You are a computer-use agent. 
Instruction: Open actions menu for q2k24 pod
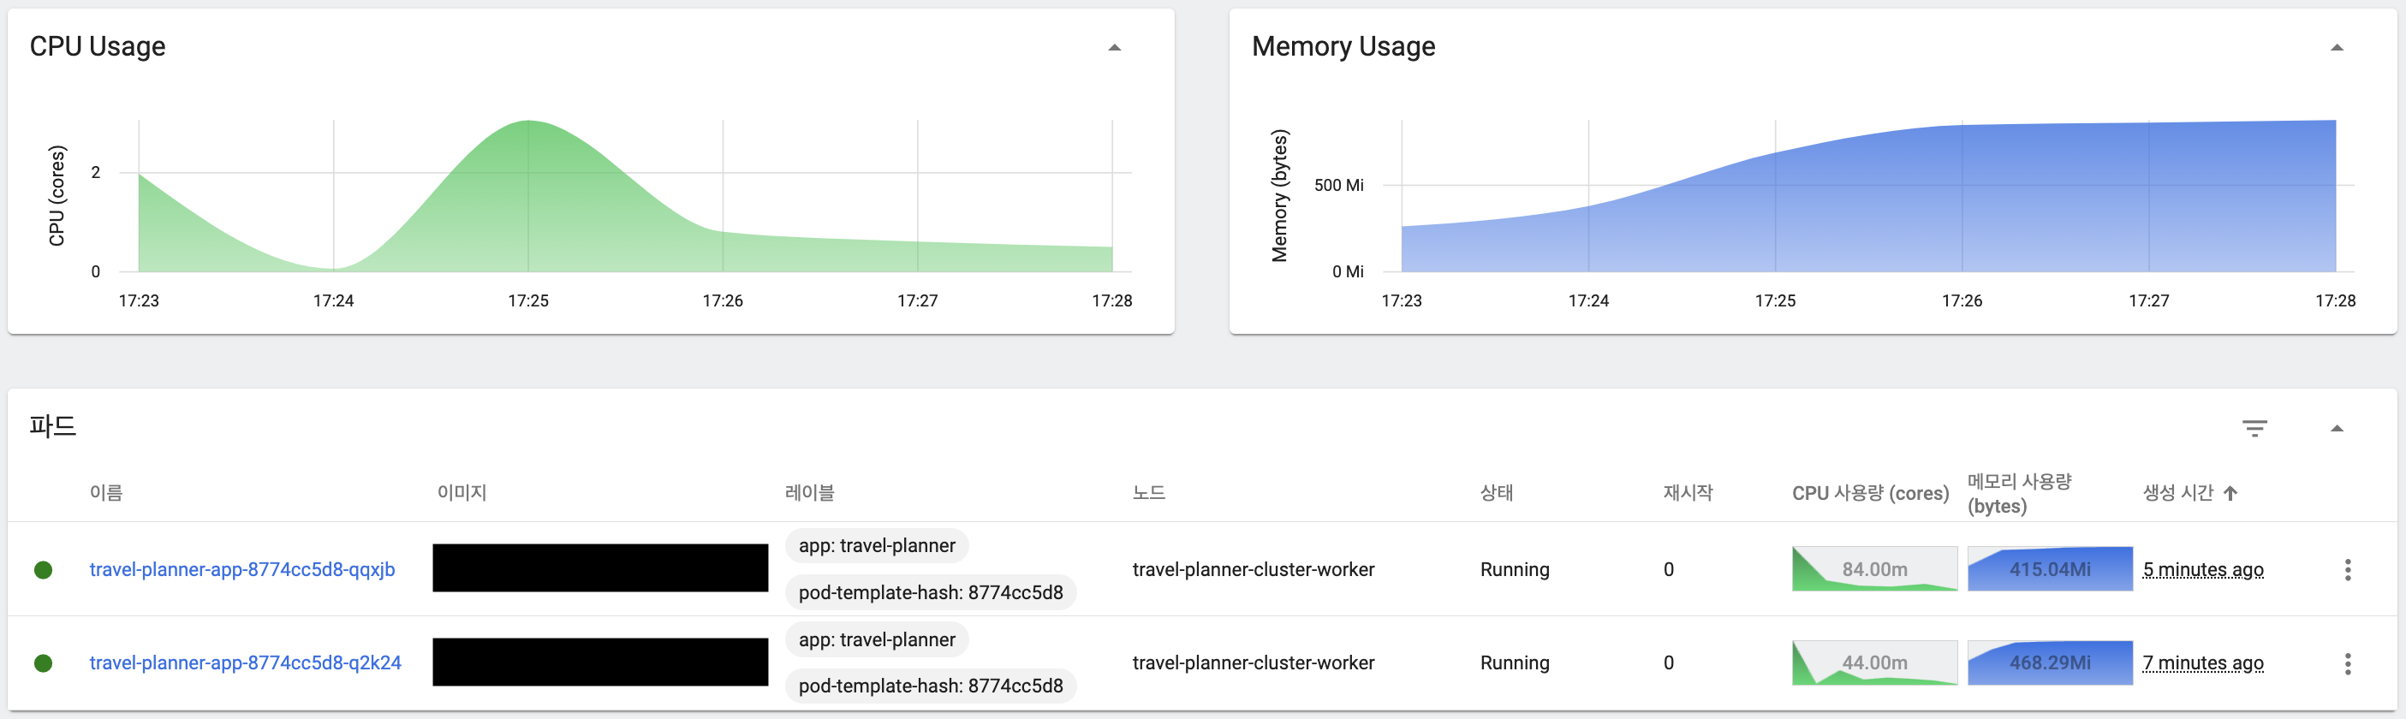pos(2347,664)
